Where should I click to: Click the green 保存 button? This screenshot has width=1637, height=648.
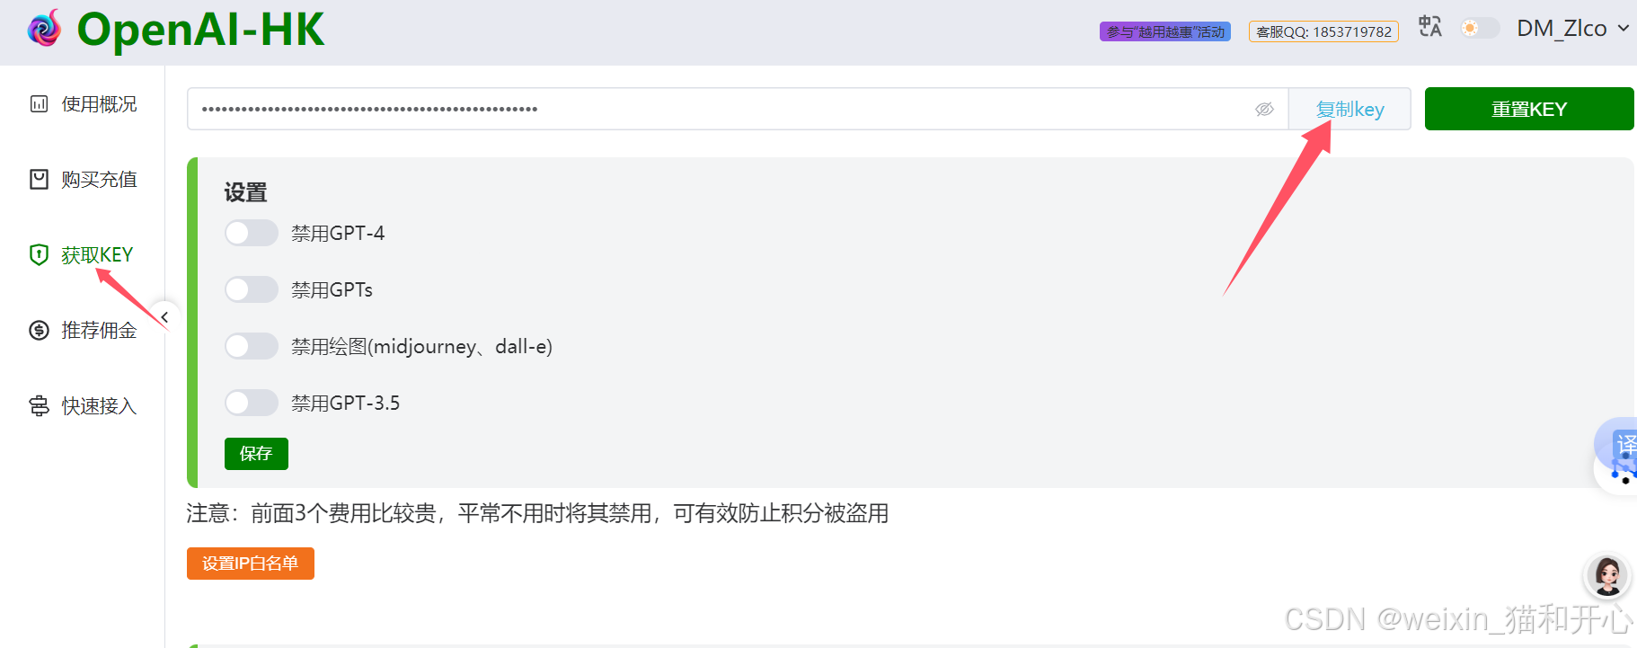tap(256, 454)
